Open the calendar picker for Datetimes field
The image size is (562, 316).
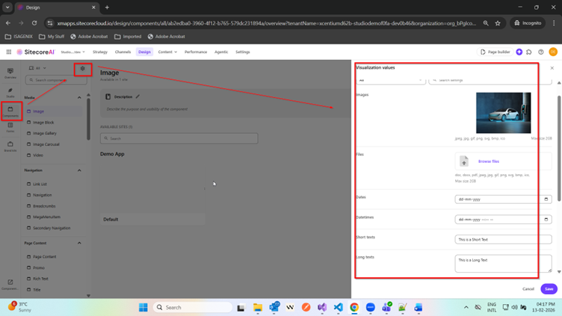click(x=546, y=220)
